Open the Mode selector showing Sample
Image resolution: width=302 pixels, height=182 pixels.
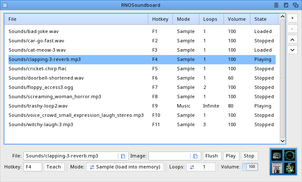125,167
